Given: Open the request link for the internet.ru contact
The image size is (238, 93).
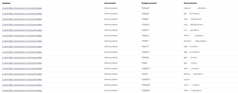Looking at the screenshot, I should click(x=22, y=8).
